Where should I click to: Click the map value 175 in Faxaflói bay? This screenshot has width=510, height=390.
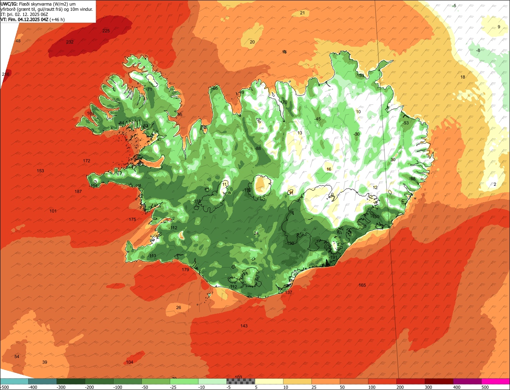(x=132, y=219)
